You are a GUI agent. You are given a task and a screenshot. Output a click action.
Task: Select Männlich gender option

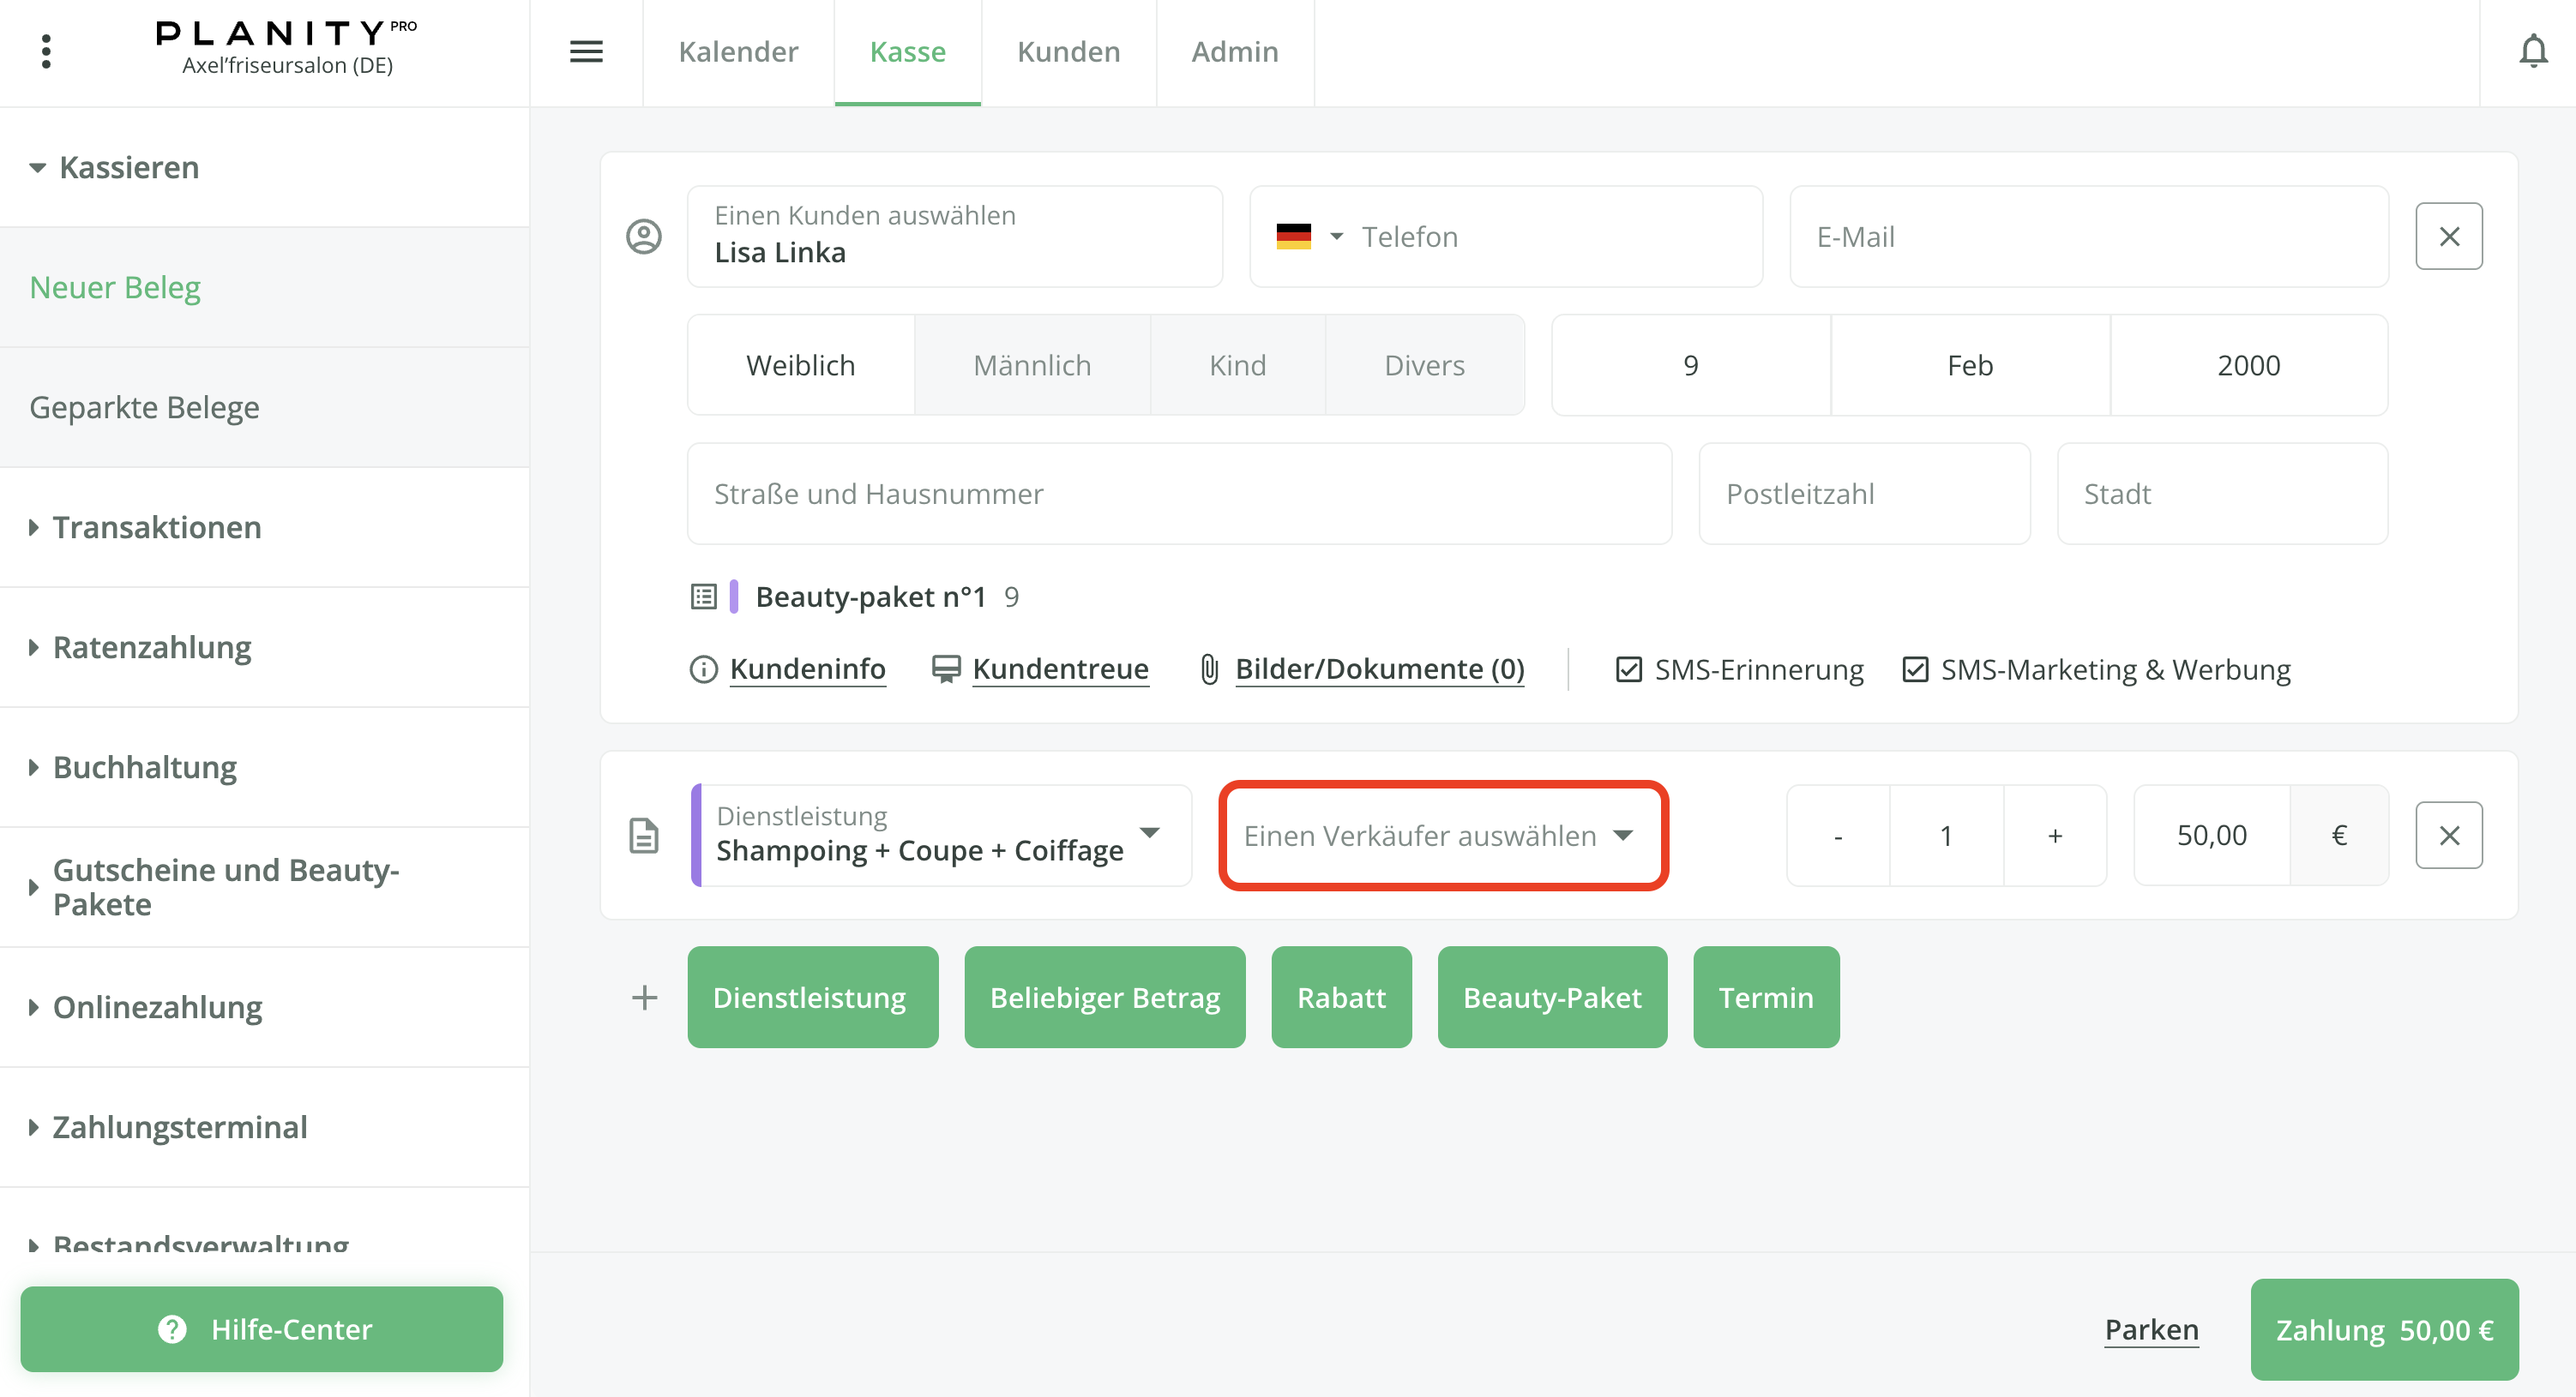pyautogui.click(x=1032, y=366)
